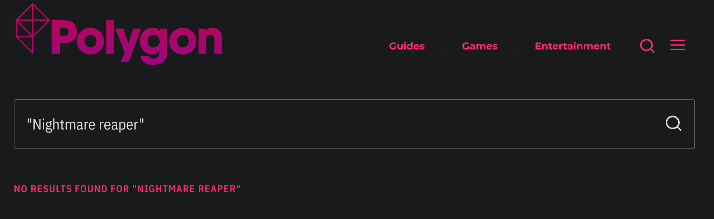Viewport: 714px width, 219px height.
Task: Expand the site menu via three-line icon
Action: 677,45
